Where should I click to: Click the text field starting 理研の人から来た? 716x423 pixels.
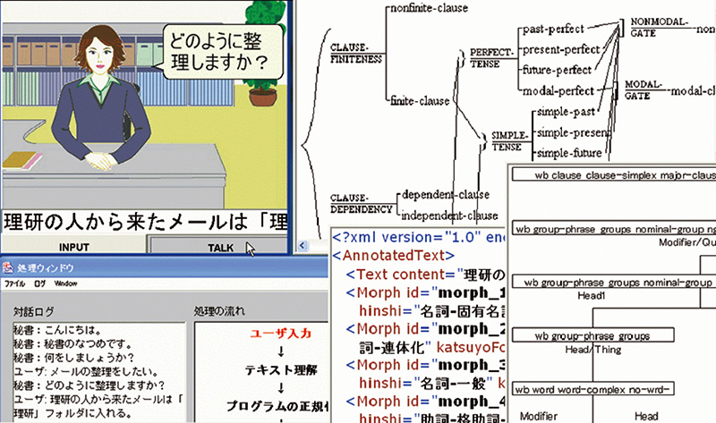[145, 220]
